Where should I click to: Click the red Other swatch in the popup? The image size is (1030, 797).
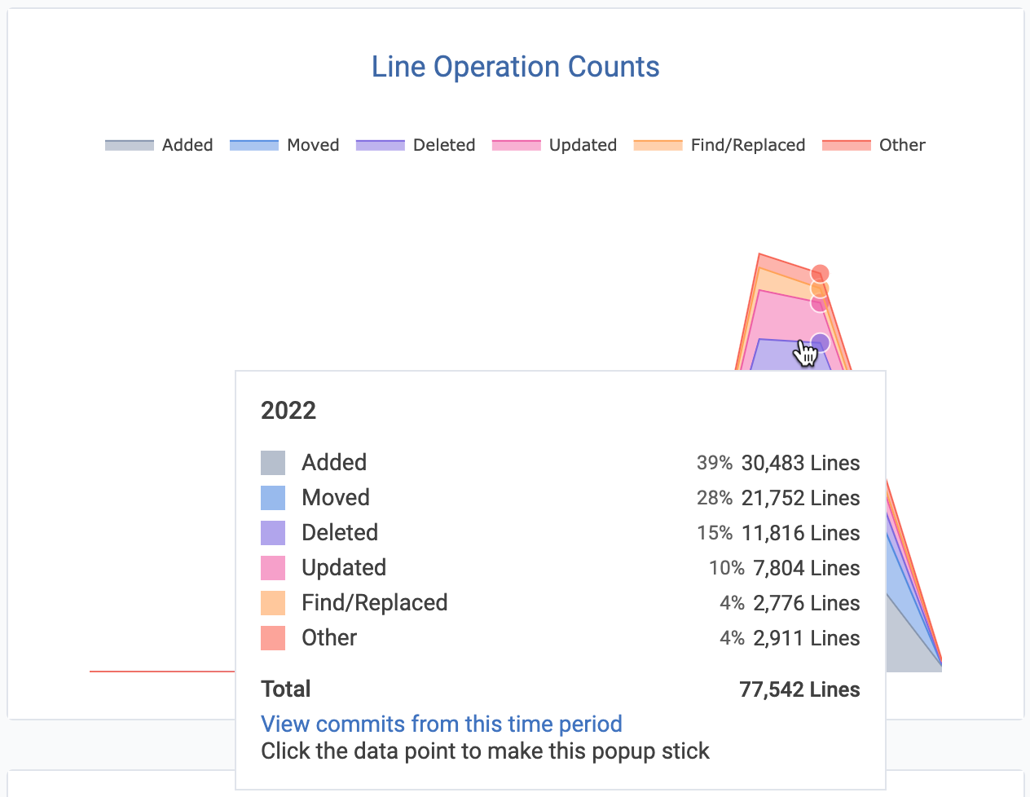[x=273, y=638]
